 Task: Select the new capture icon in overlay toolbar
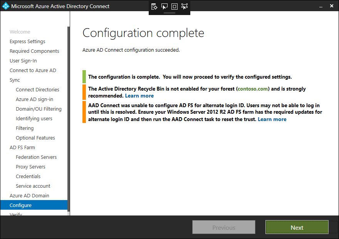(x=154, y=6)
